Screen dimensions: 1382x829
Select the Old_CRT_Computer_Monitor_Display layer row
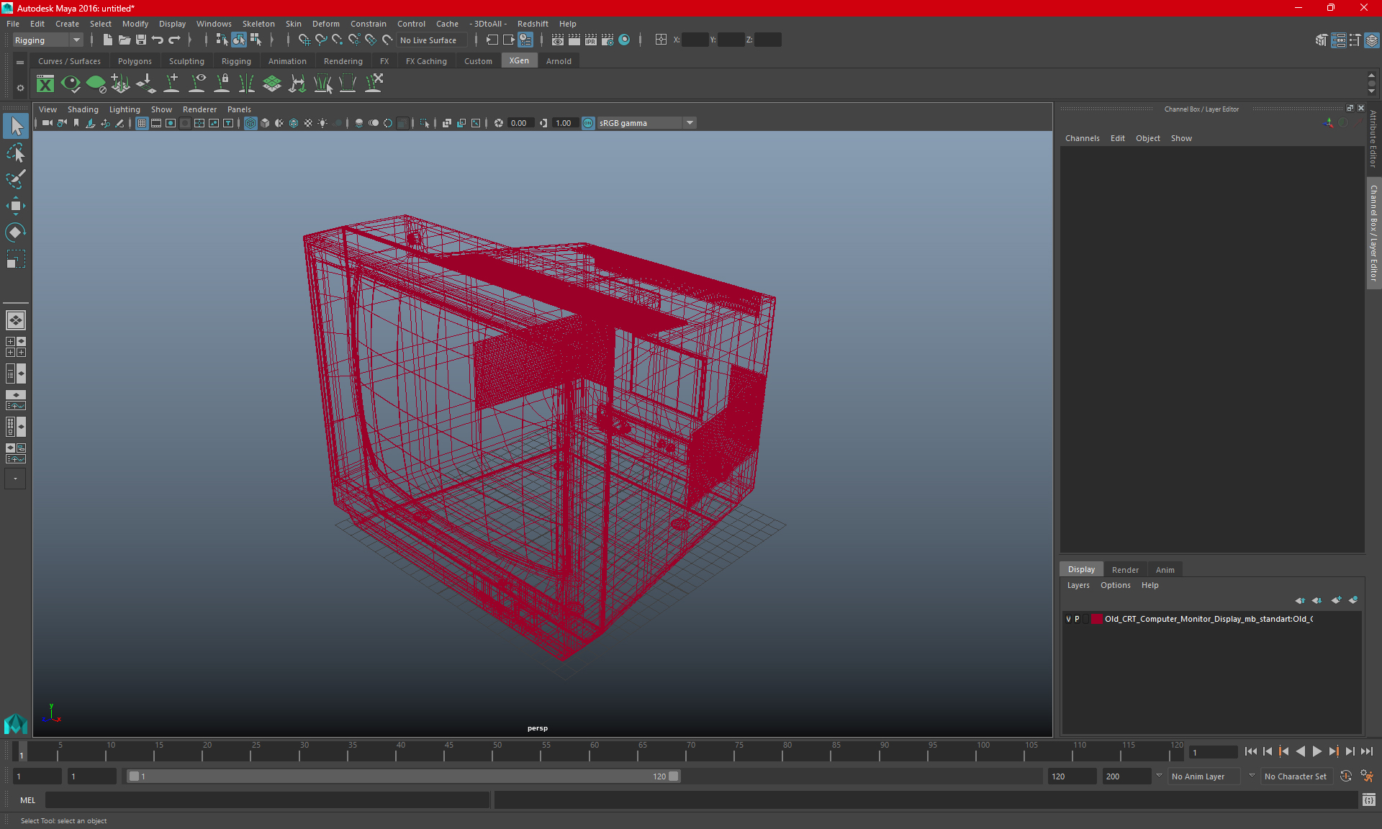click(1211, 619)
